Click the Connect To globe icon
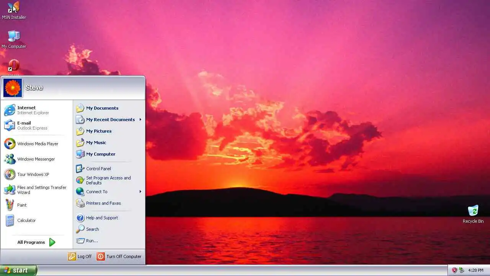The image size is (490, 276). (x=80, y=192)
